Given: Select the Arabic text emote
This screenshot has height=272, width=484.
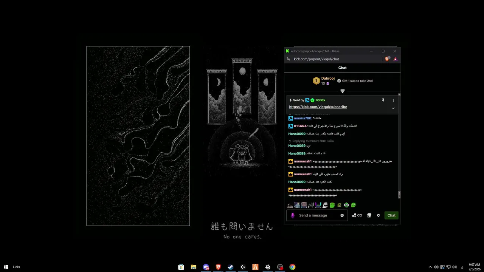Looking at the screenshot, I should tap(311, 205).
